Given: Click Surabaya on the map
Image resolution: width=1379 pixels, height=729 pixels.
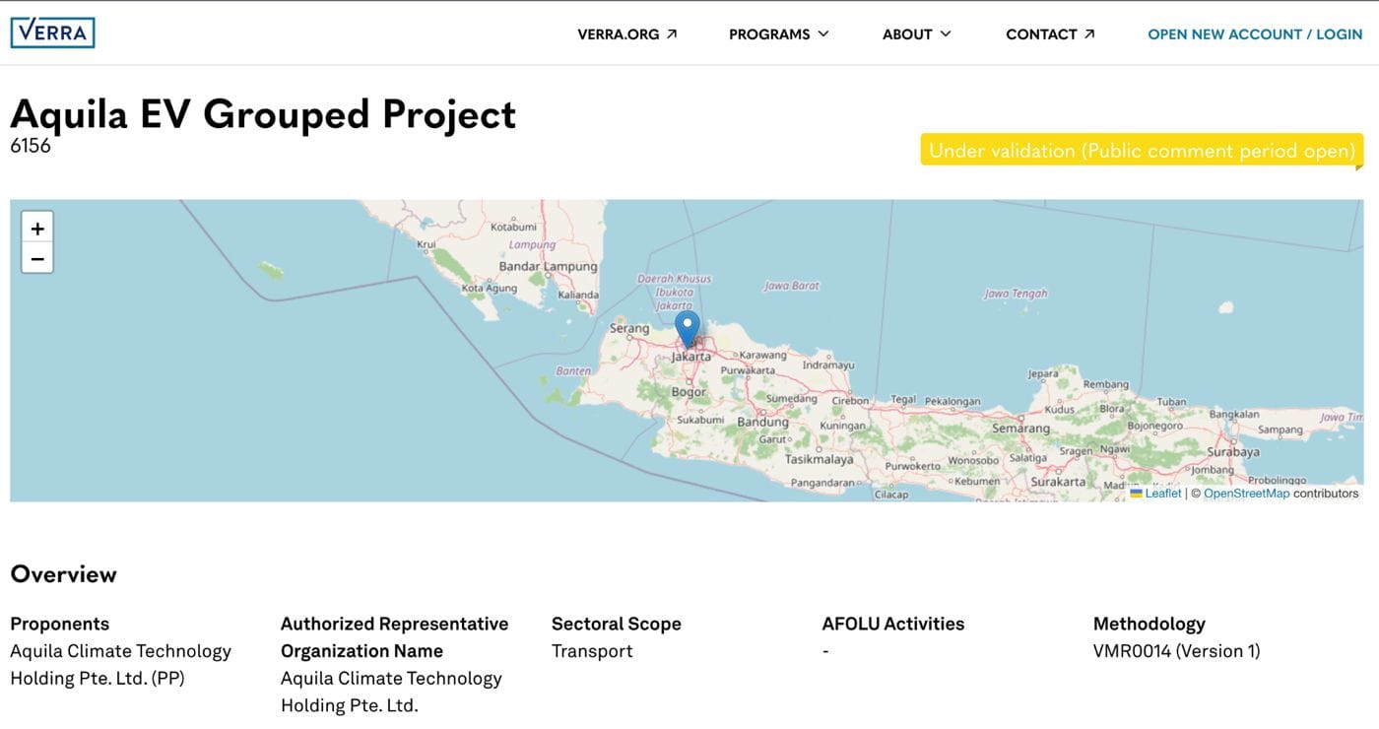Looking at the screenshot, I should coord(1233,452).
